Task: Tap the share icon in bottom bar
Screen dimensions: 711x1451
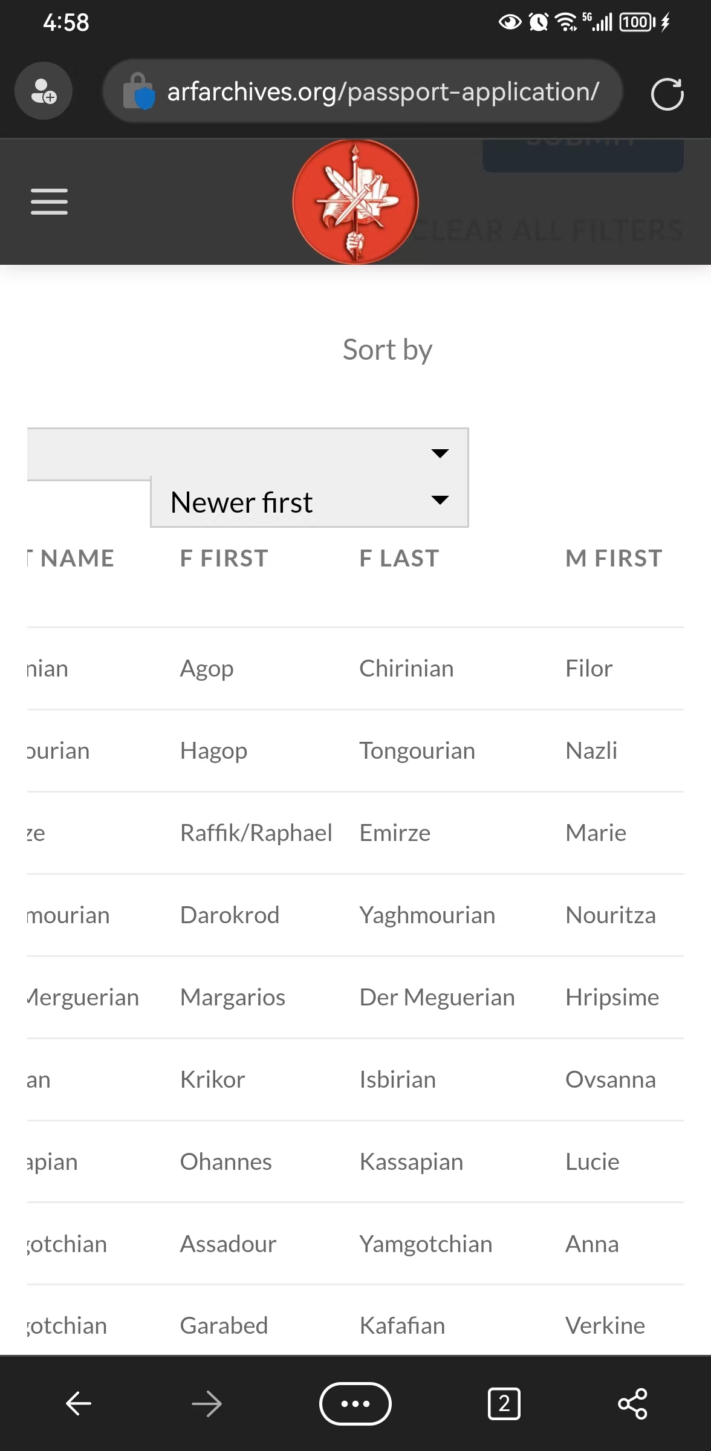Action: [632, 1403]
